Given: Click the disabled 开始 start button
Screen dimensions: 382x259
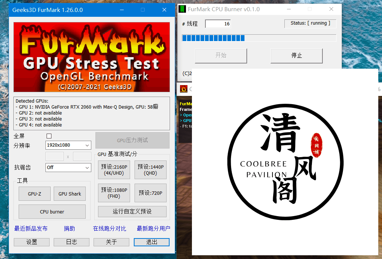Looking at the screenshot, I should click(221, 56).
